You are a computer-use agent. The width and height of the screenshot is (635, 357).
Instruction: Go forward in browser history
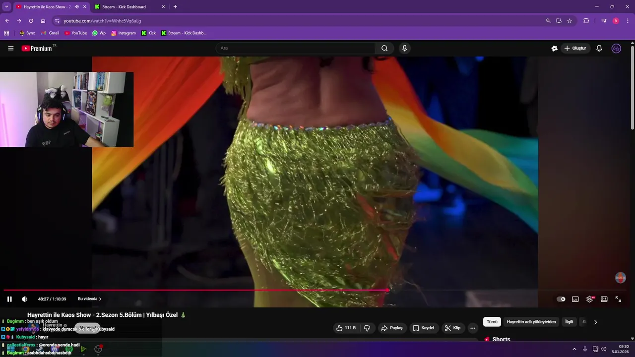point(19,21)
